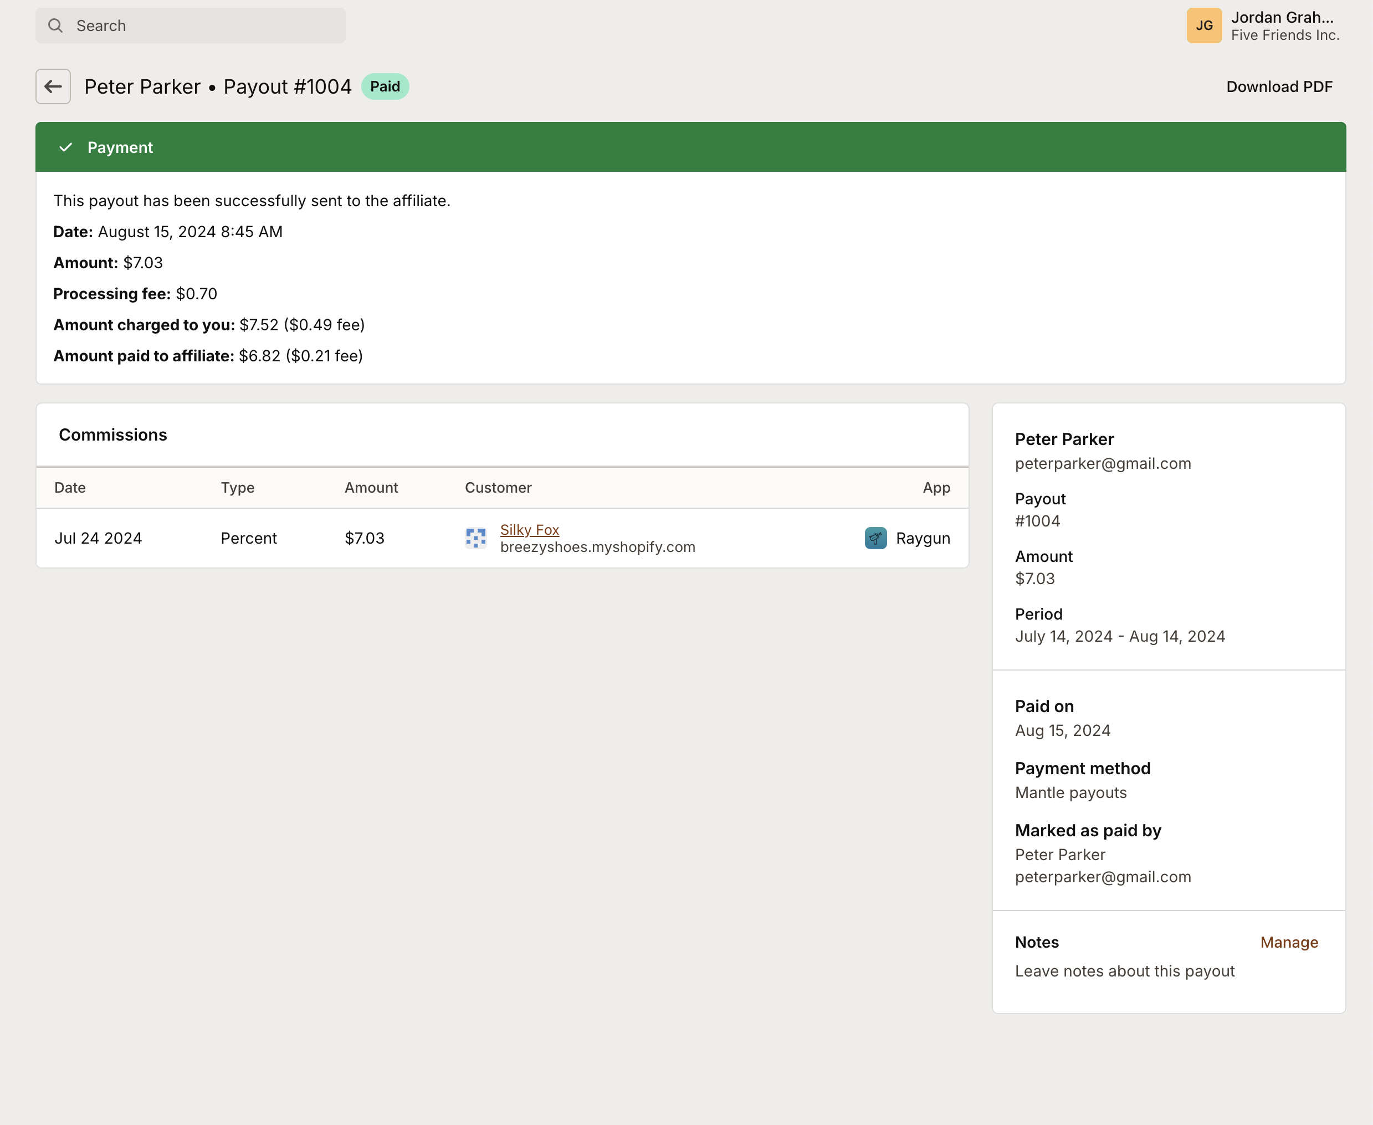Click Leave notes about this payout
The width and height of the screenshot is (1373, 1125).
click(x=1124, y=971)
